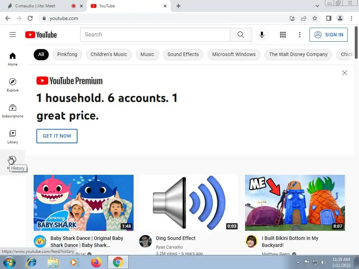Close the Jitsi Meet tab
Viewport: 359px width, 269px height.
click(x=81, y=6)
